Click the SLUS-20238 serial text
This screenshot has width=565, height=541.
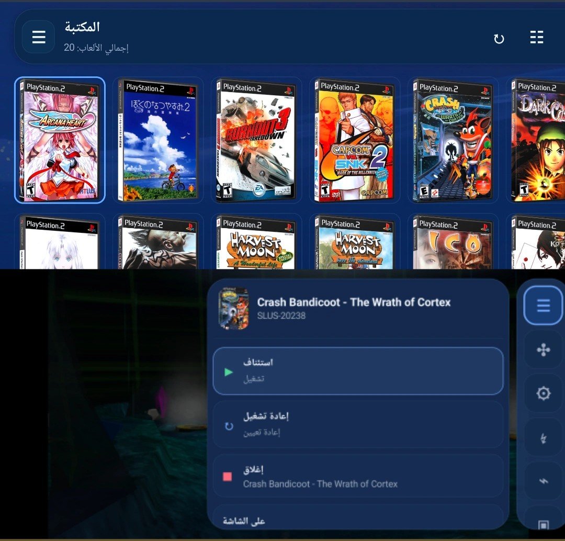pyautogui.click(x=281, y=315)
